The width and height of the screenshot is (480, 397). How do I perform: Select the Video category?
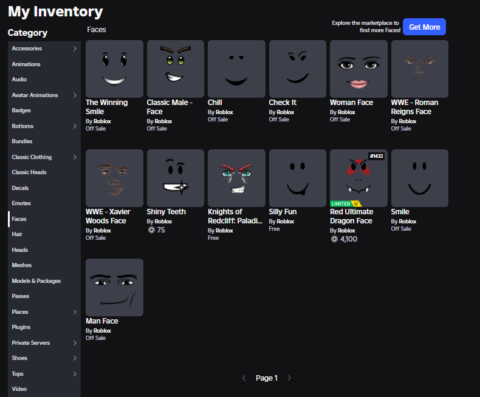click(x=44, y=389)
